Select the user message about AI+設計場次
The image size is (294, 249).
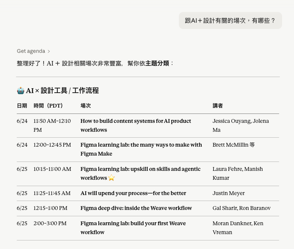point(230,20)
